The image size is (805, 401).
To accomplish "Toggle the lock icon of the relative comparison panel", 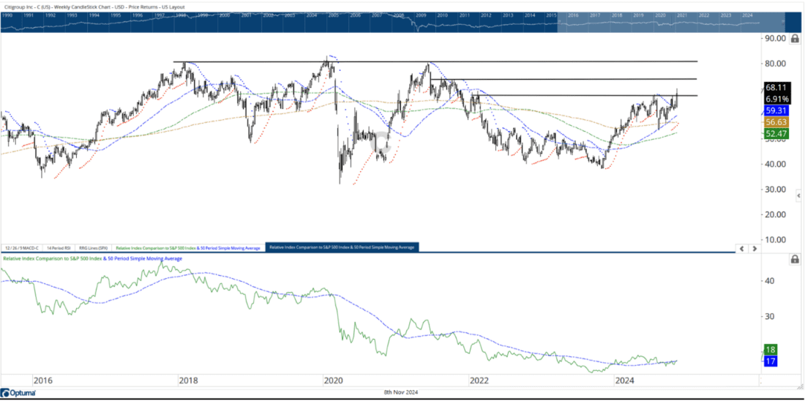I will click(795, 260).
